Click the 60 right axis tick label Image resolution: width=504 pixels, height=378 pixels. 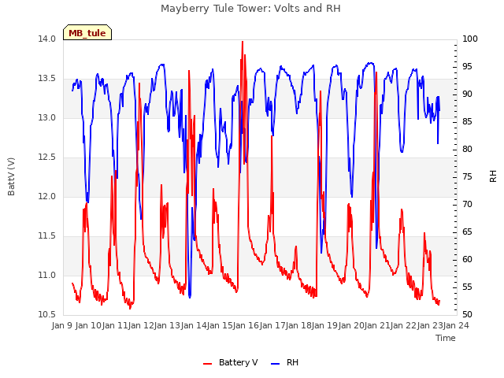pyautogui.click(x=467, y=259)
